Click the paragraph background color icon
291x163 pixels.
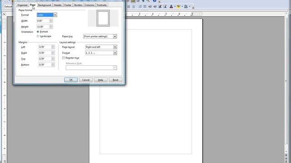tap(186, 6)
